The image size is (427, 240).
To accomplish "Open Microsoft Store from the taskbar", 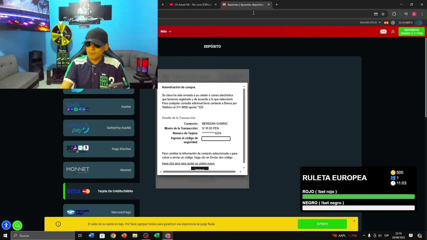I will pos(102,236).
